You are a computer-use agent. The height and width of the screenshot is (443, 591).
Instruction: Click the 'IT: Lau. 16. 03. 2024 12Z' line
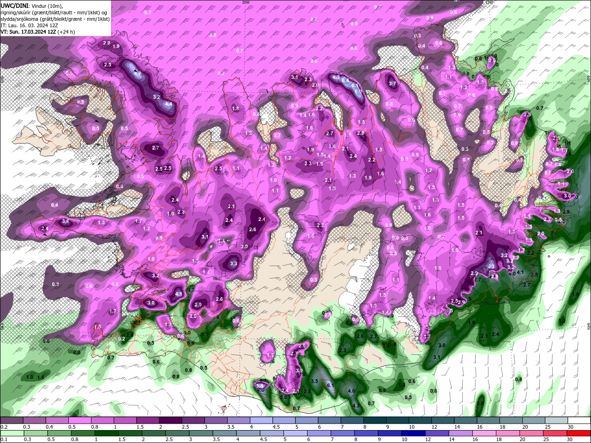(29, 25)
